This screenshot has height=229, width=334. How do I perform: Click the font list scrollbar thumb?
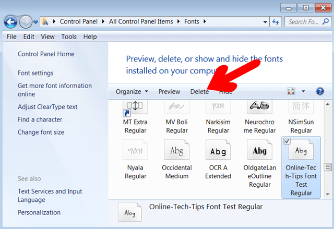pyautogui.click(x=328, y=167)
